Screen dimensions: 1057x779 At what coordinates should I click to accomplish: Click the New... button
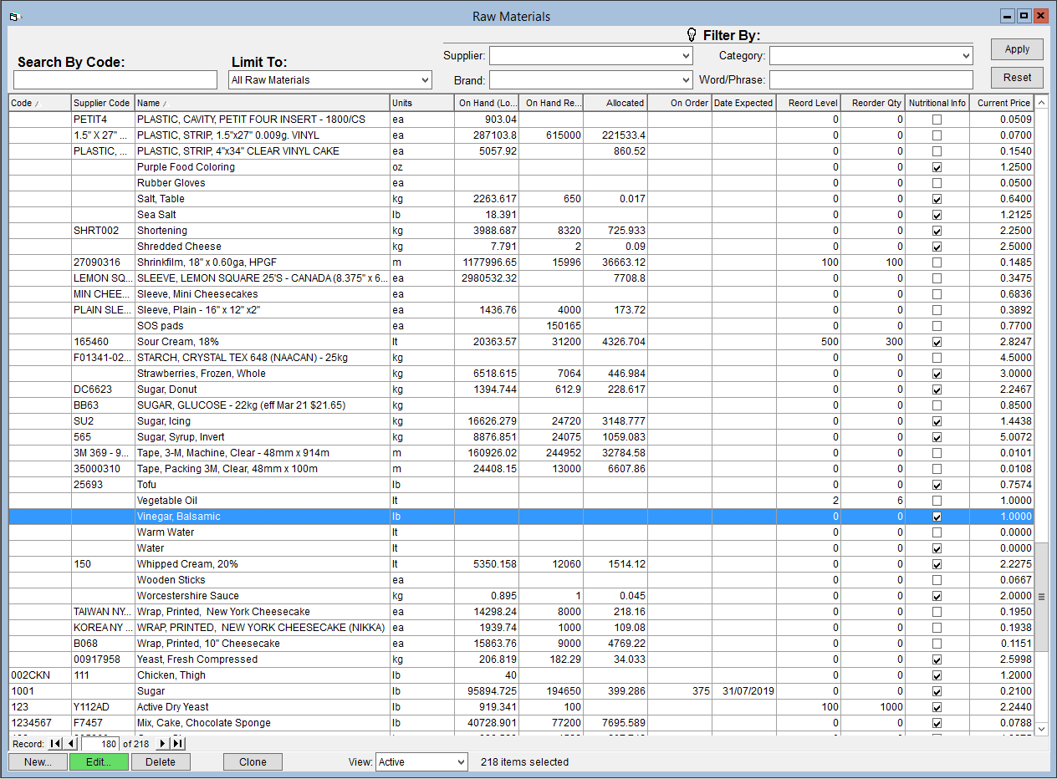[38, 762]
